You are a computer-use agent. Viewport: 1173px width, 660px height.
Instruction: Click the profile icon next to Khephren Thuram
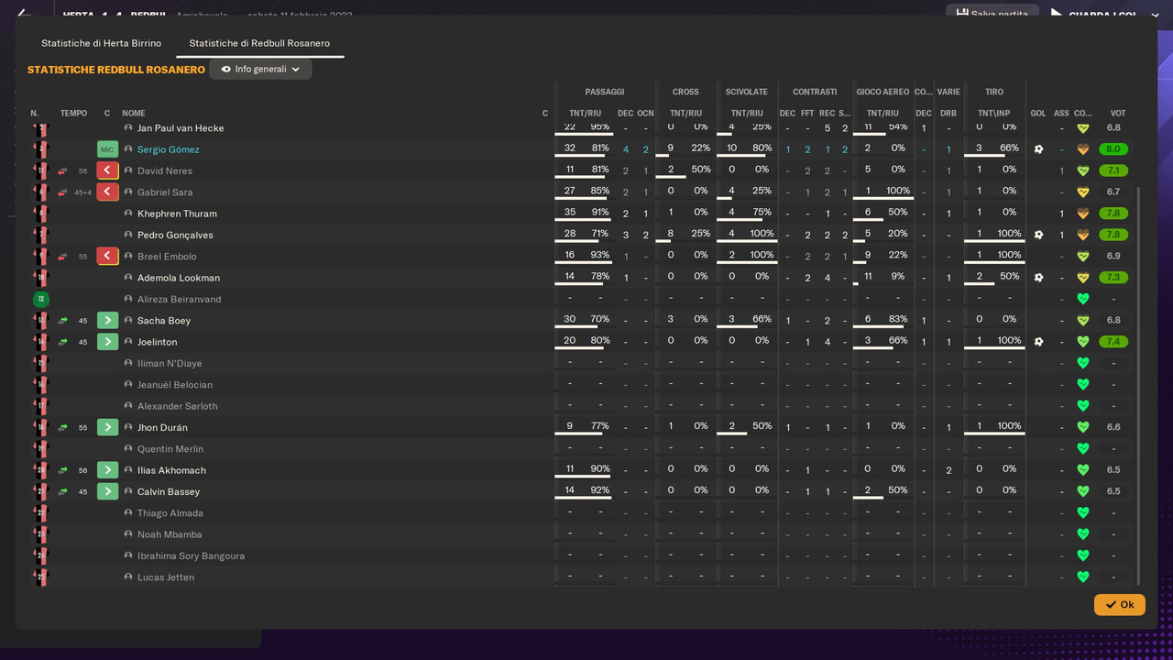click(128, 214)
